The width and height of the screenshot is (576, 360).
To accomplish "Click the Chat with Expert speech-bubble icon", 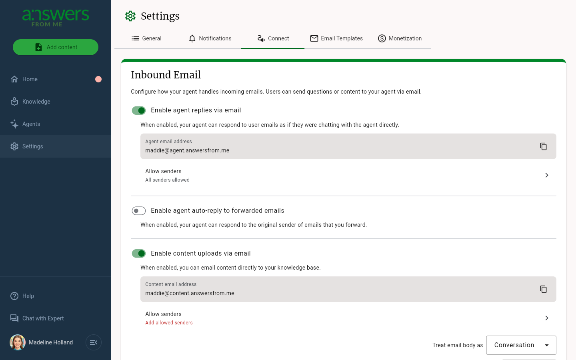I will click(14, 318).
